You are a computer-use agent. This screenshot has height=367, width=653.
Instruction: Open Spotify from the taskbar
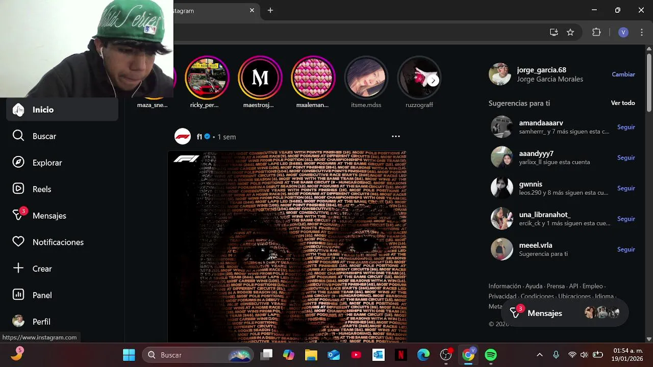[491, 355]
